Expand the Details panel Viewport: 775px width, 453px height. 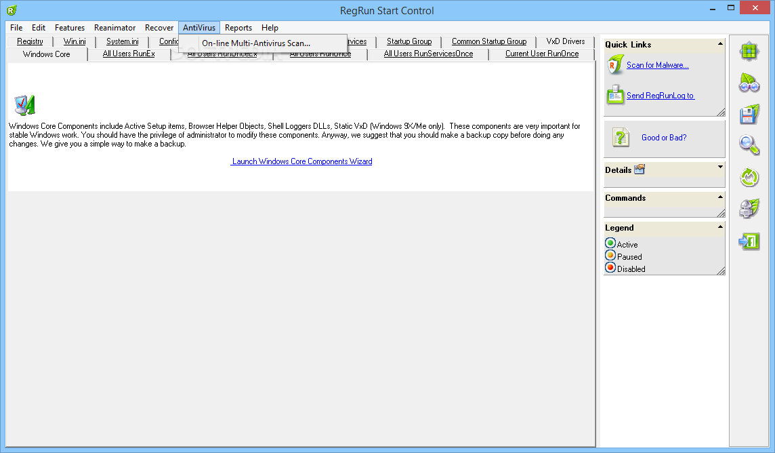pyautogui.click(x=720, y=167)
